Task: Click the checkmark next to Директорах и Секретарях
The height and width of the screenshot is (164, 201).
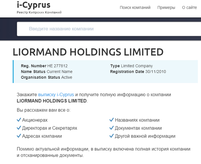Action: tap(19, 128)
